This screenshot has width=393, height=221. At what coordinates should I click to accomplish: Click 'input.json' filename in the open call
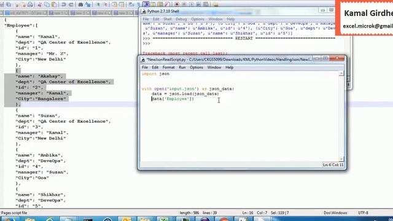(182, 88)
